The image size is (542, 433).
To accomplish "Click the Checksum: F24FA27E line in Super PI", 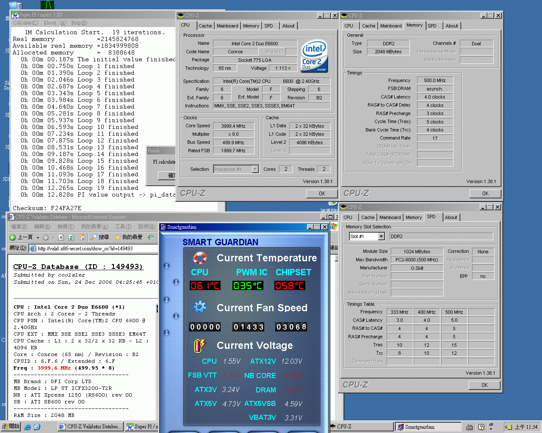I will [47, 208].
